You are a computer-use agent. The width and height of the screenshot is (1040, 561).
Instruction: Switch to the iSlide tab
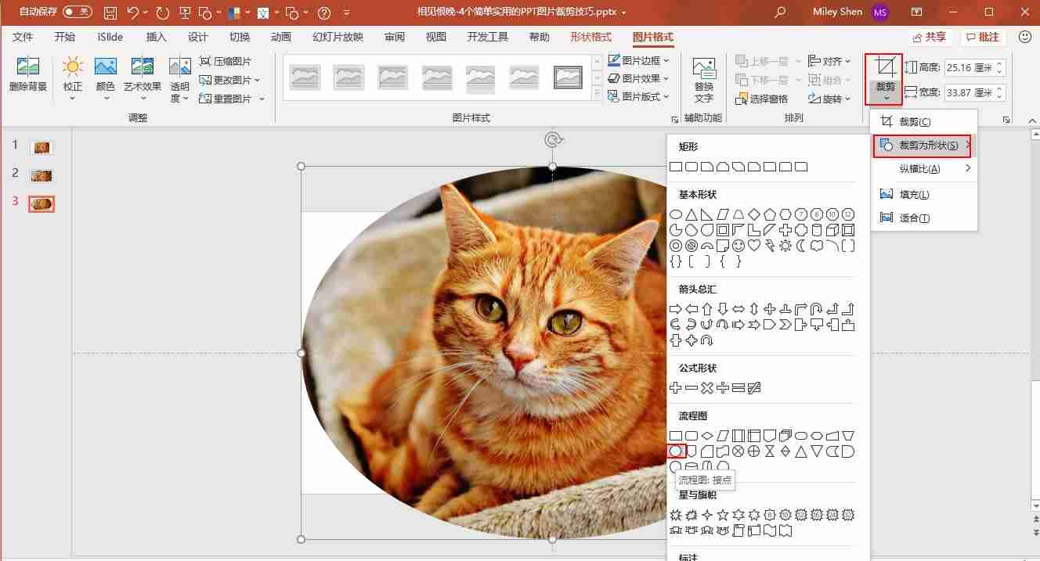pos(110,37)
